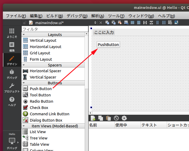Open the action editor gear settings
This screenshot has height=151, width=189.
[x=124, y=118]
